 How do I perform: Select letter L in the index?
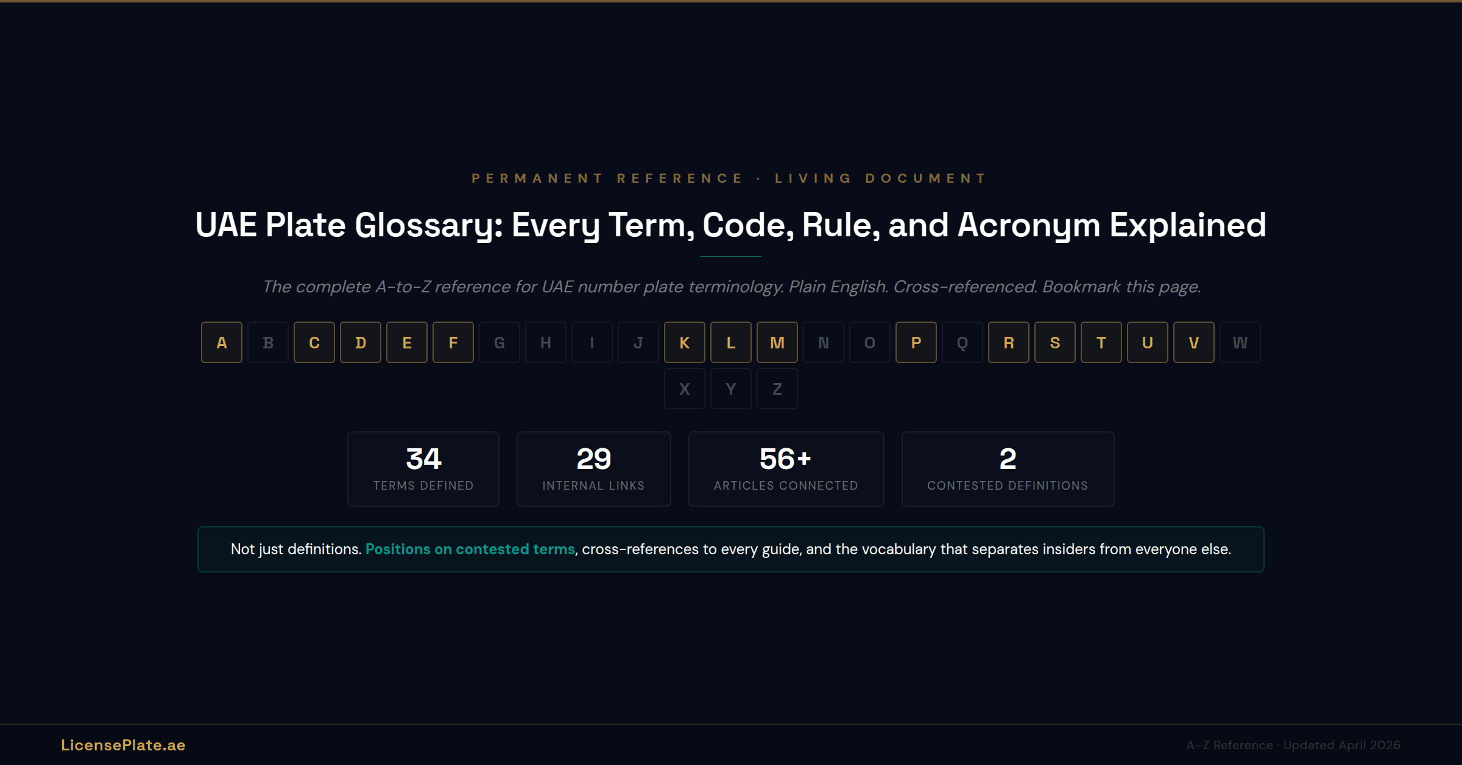pos(731,342)
